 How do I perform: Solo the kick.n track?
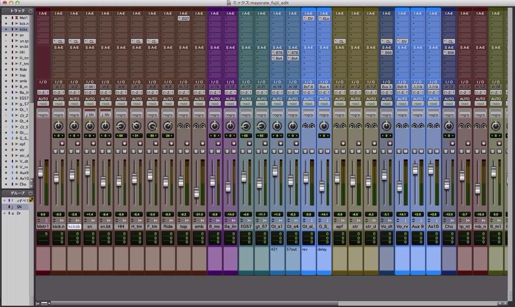pyautogui.click(x=55, y=151)
